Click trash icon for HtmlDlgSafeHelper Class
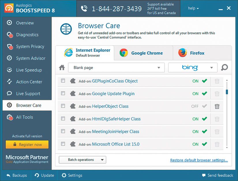Viewport: 238px width, 181px height. tap(217, 119)
